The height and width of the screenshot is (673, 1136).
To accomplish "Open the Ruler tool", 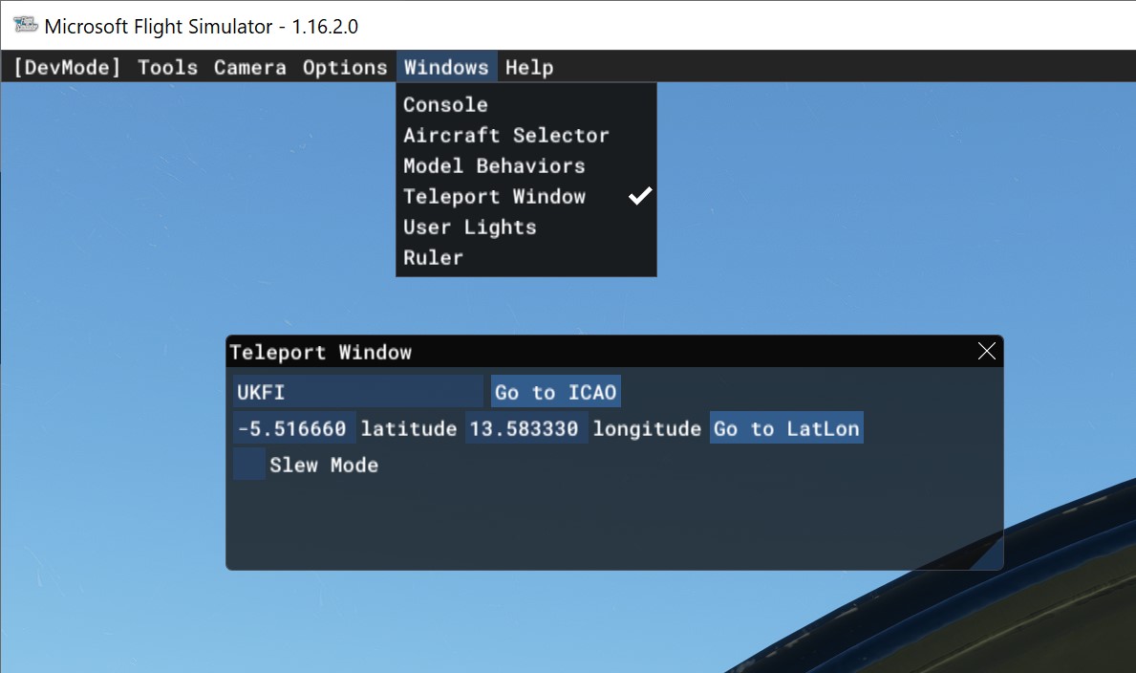I will tap(433, 257).
